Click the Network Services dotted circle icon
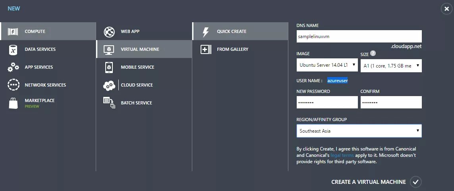 pos(14,85)
